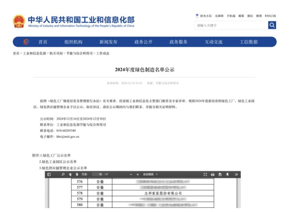The width and height of the screenshot is (293, 212).
Task: Click the breadcrumb 工作动态 link
Action: 102,53
